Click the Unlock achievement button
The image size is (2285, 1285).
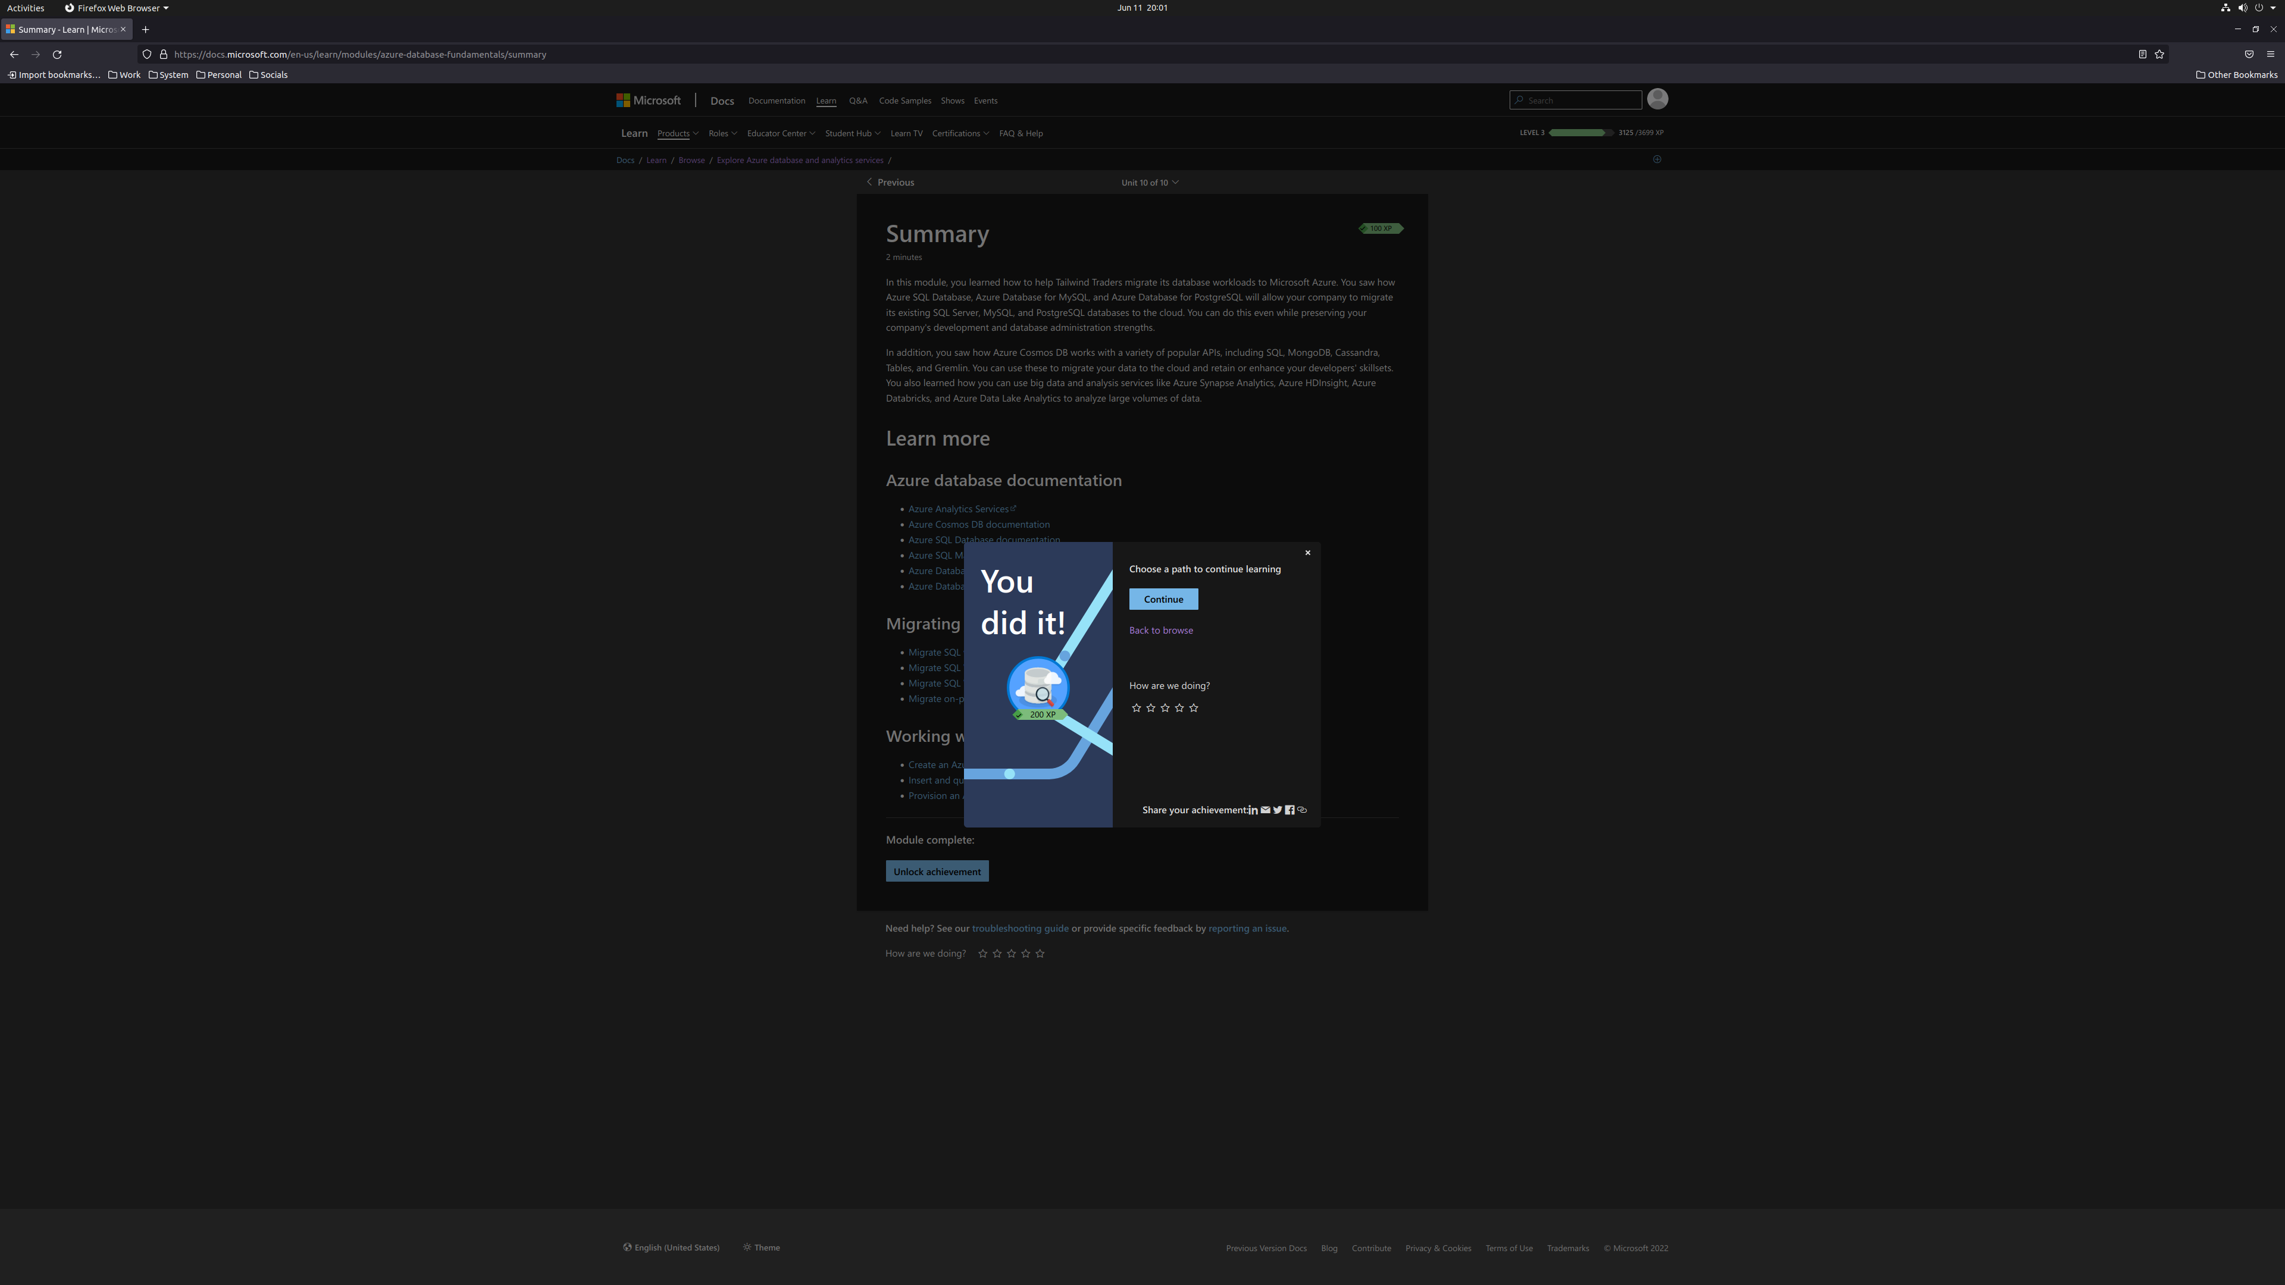pos(937,872)
